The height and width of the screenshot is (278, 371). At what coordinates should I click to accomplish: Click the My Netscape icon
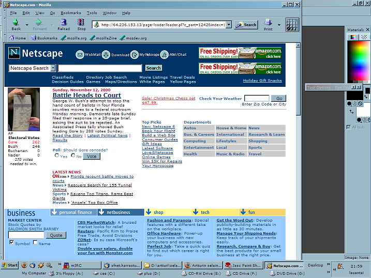pos(135,55)
